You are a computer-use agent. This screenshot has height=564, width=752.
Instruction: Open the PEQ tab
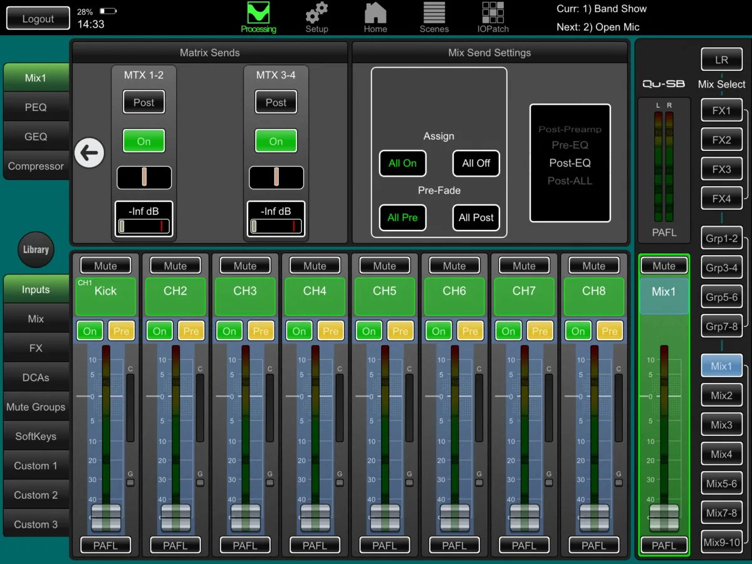click(x=36, y=107)
